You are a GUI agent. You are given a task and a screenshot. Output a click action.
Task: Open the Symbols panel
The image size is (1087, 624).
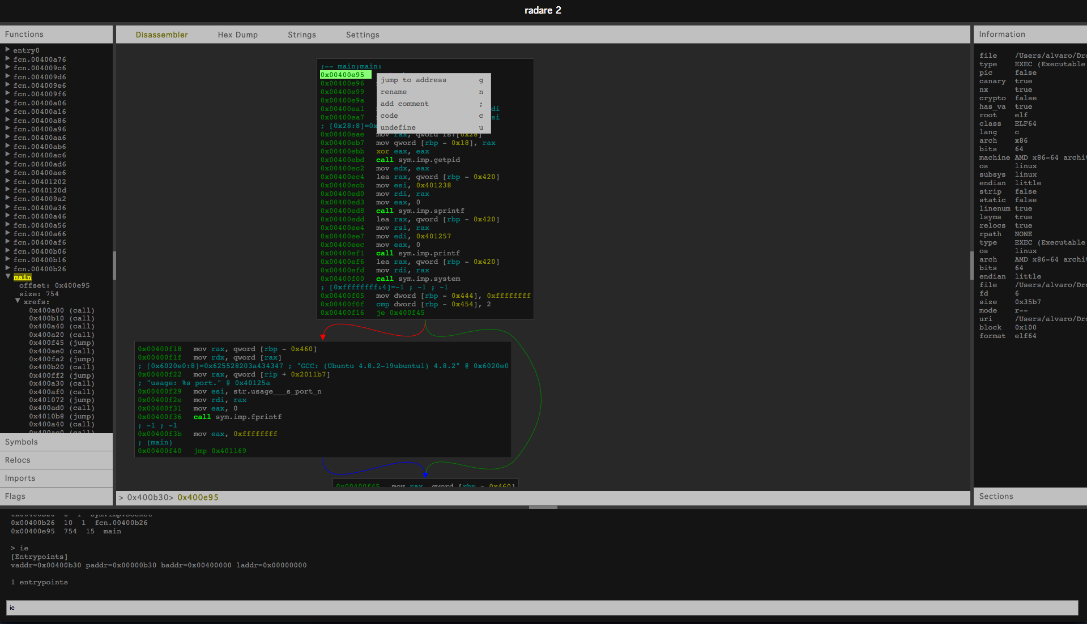(x=56, y=442)
